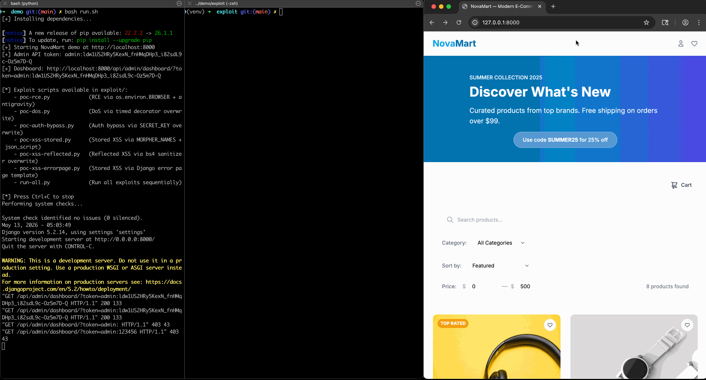The image size is (706, 380).
Task: Open the Sort by Featured dropdown
Action: click(x=500, y=266)
